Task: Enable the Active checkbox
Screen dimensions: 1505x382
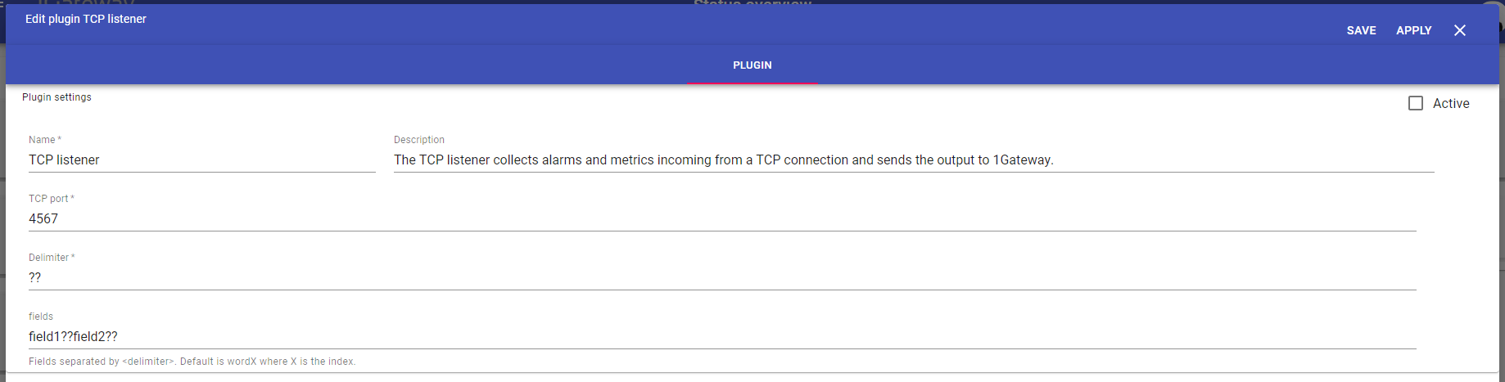Action: pos(1415,103)
